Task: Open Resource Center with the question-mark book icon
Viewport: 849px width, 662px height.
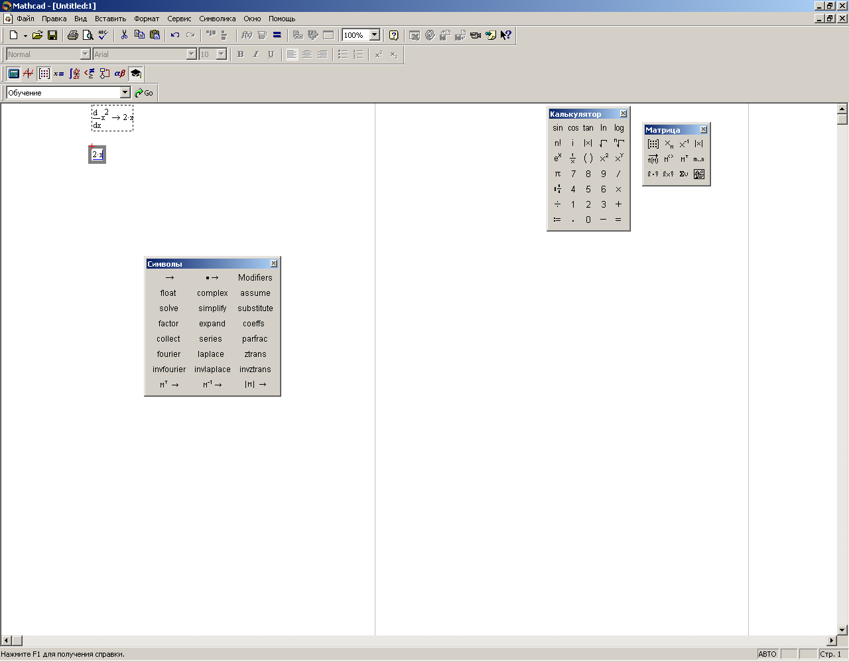Action: (x=394, y=35)
